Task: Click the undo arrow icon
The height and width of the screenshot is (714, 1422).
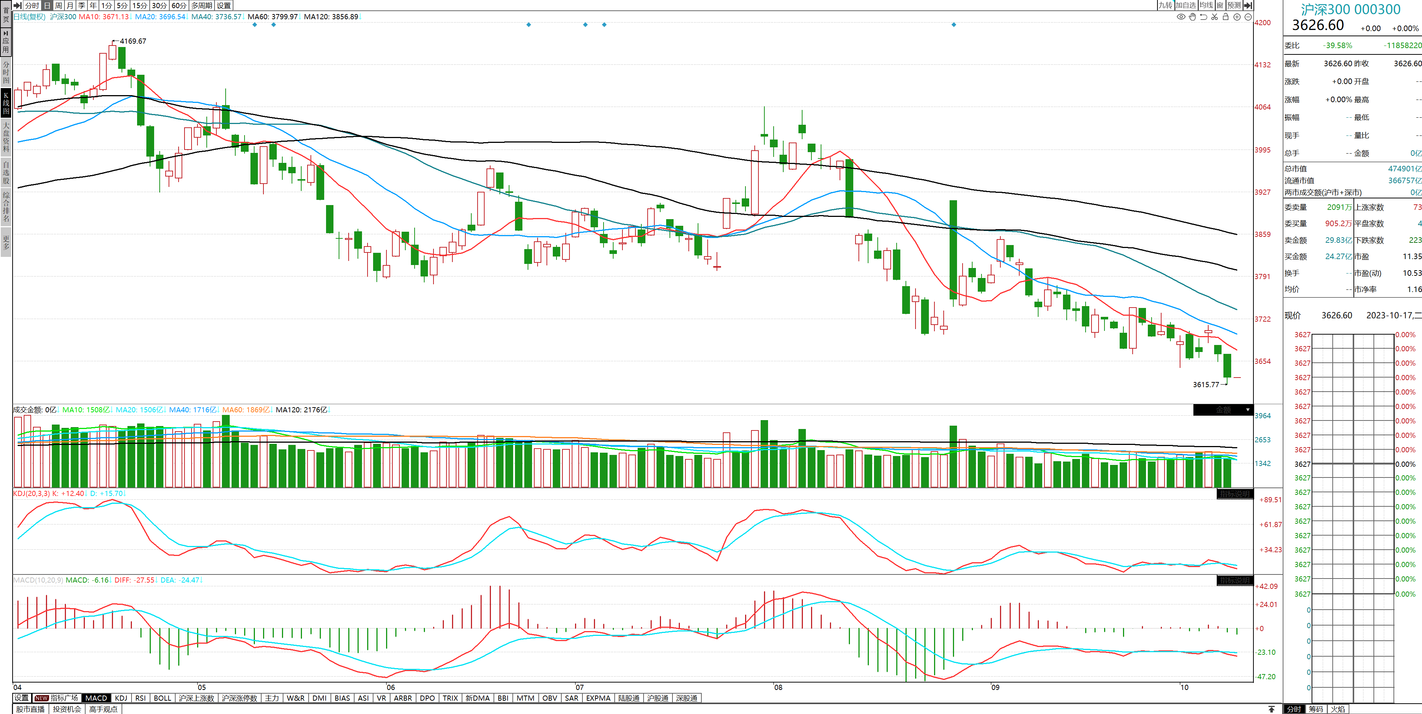Action: click(x=1203, y=17)
